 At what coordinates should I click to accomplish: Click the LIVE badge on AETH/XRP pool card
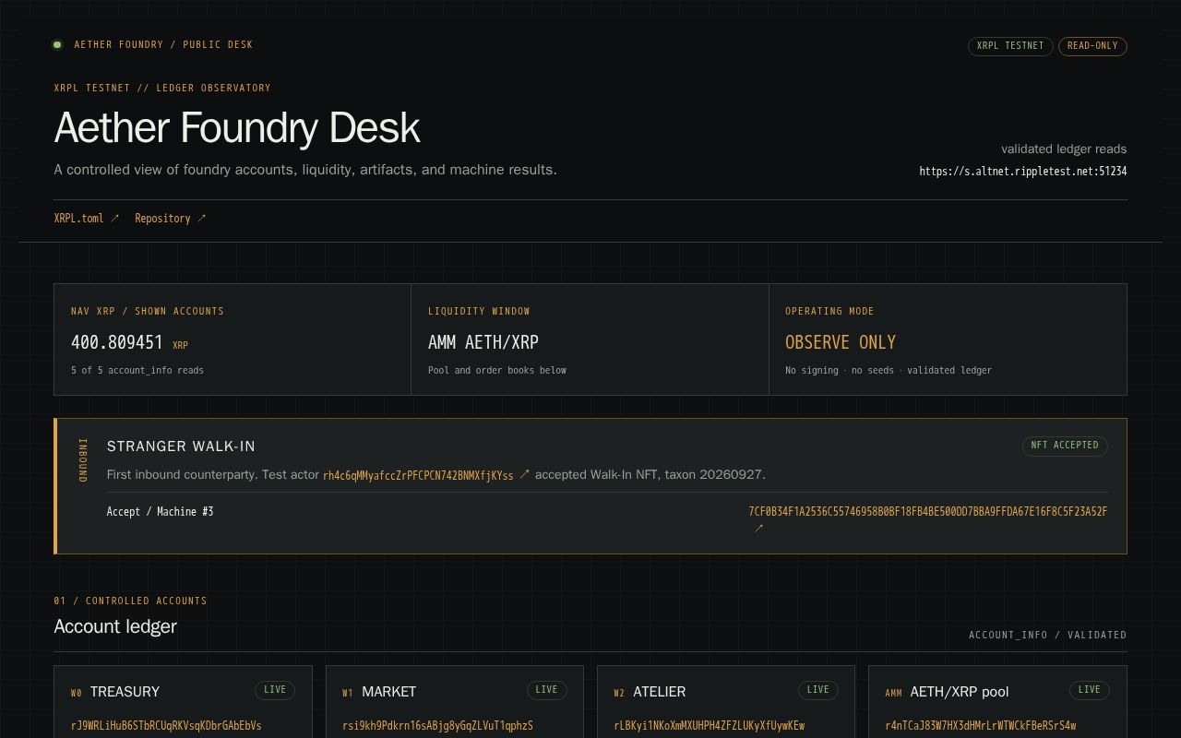coord(1089,690)
